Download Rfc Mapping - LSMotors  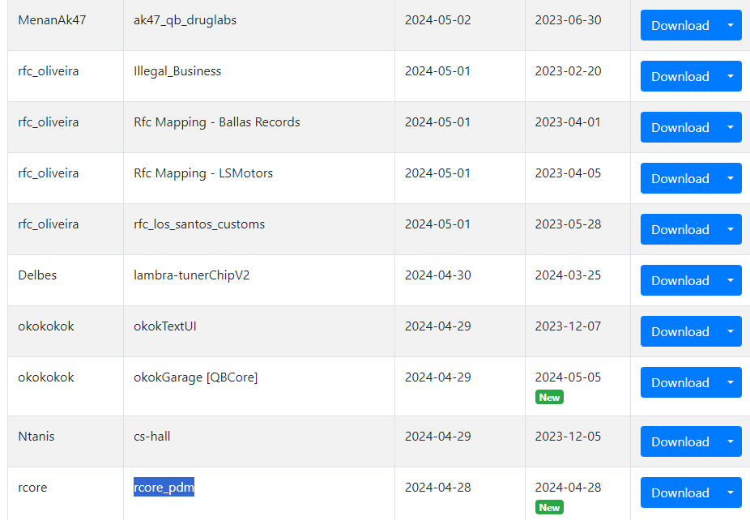pos(680,178)
